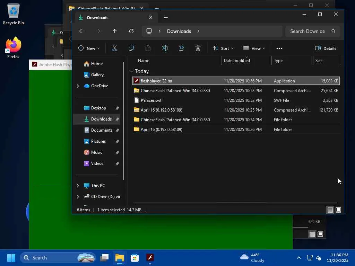Collapse the Today group header
This screenshot has height=266, width=355.
pos(131,71)
